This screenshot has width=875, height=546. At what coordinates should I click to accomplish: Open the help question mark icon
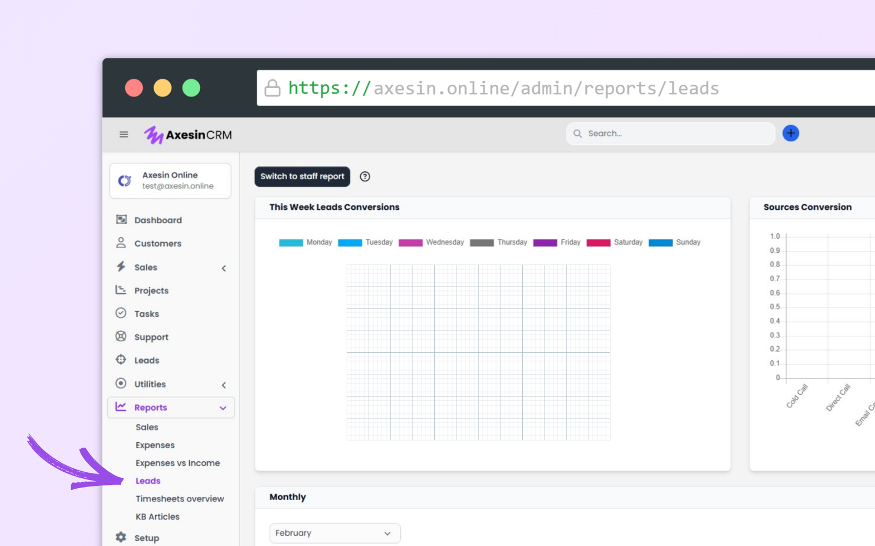365,176
